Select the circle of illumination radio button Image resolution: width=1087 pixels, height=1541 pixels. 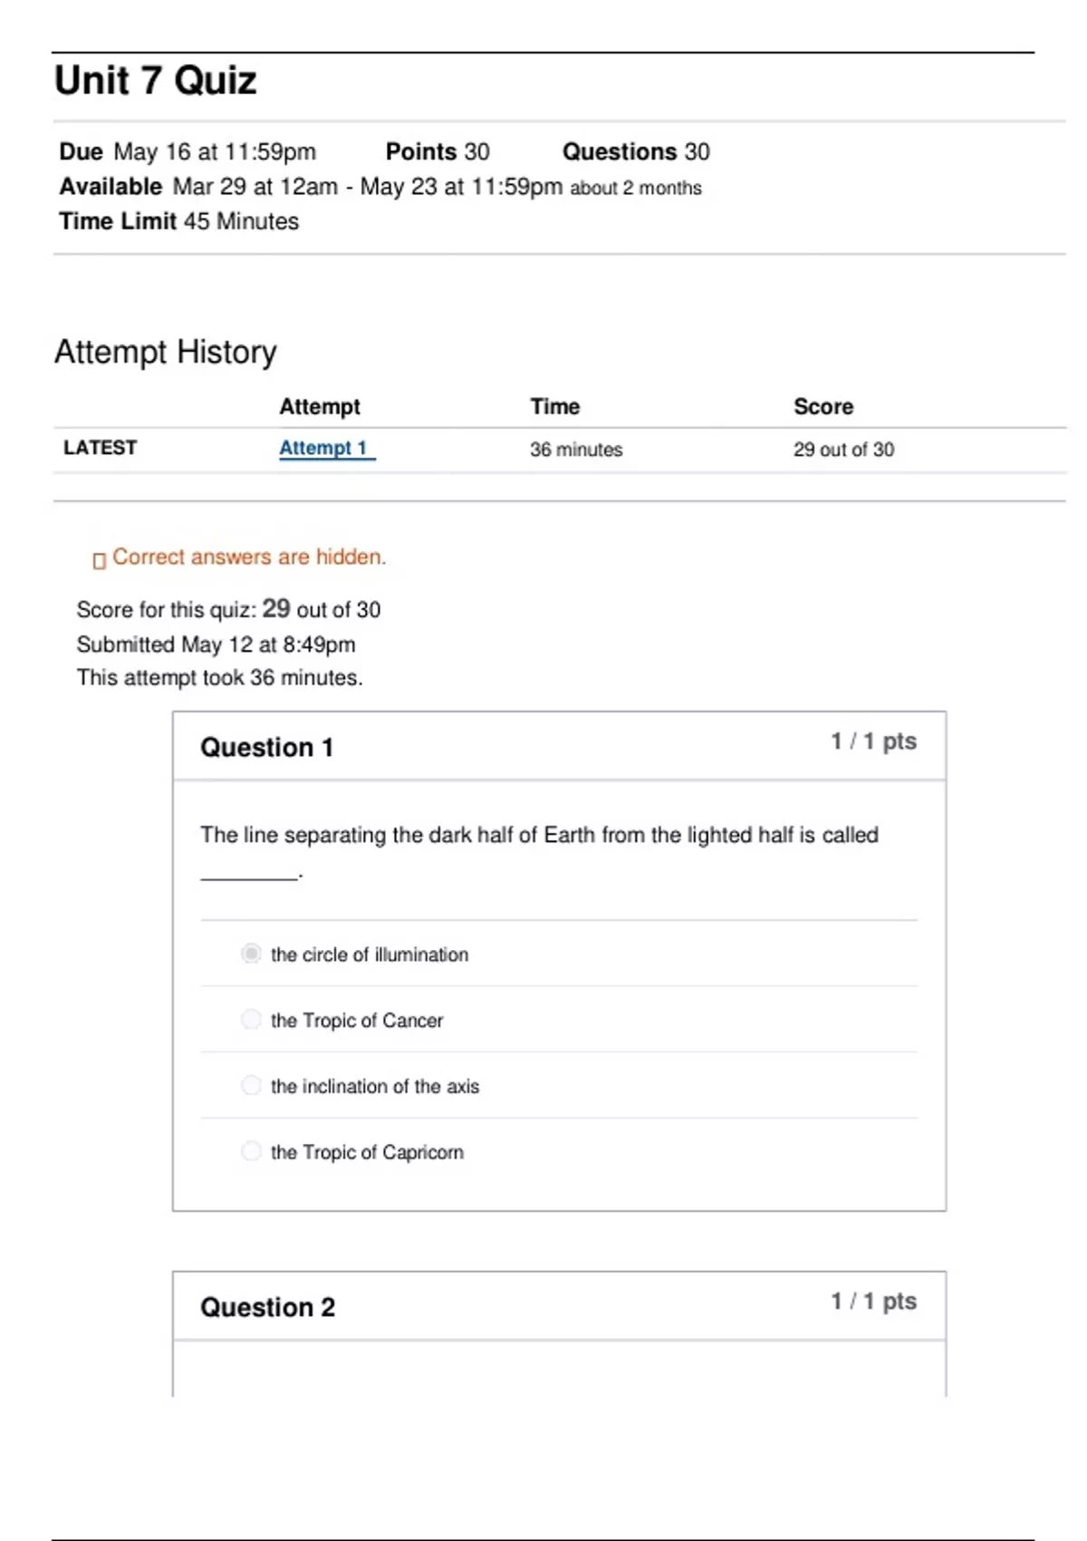click(x=251, y=954)
